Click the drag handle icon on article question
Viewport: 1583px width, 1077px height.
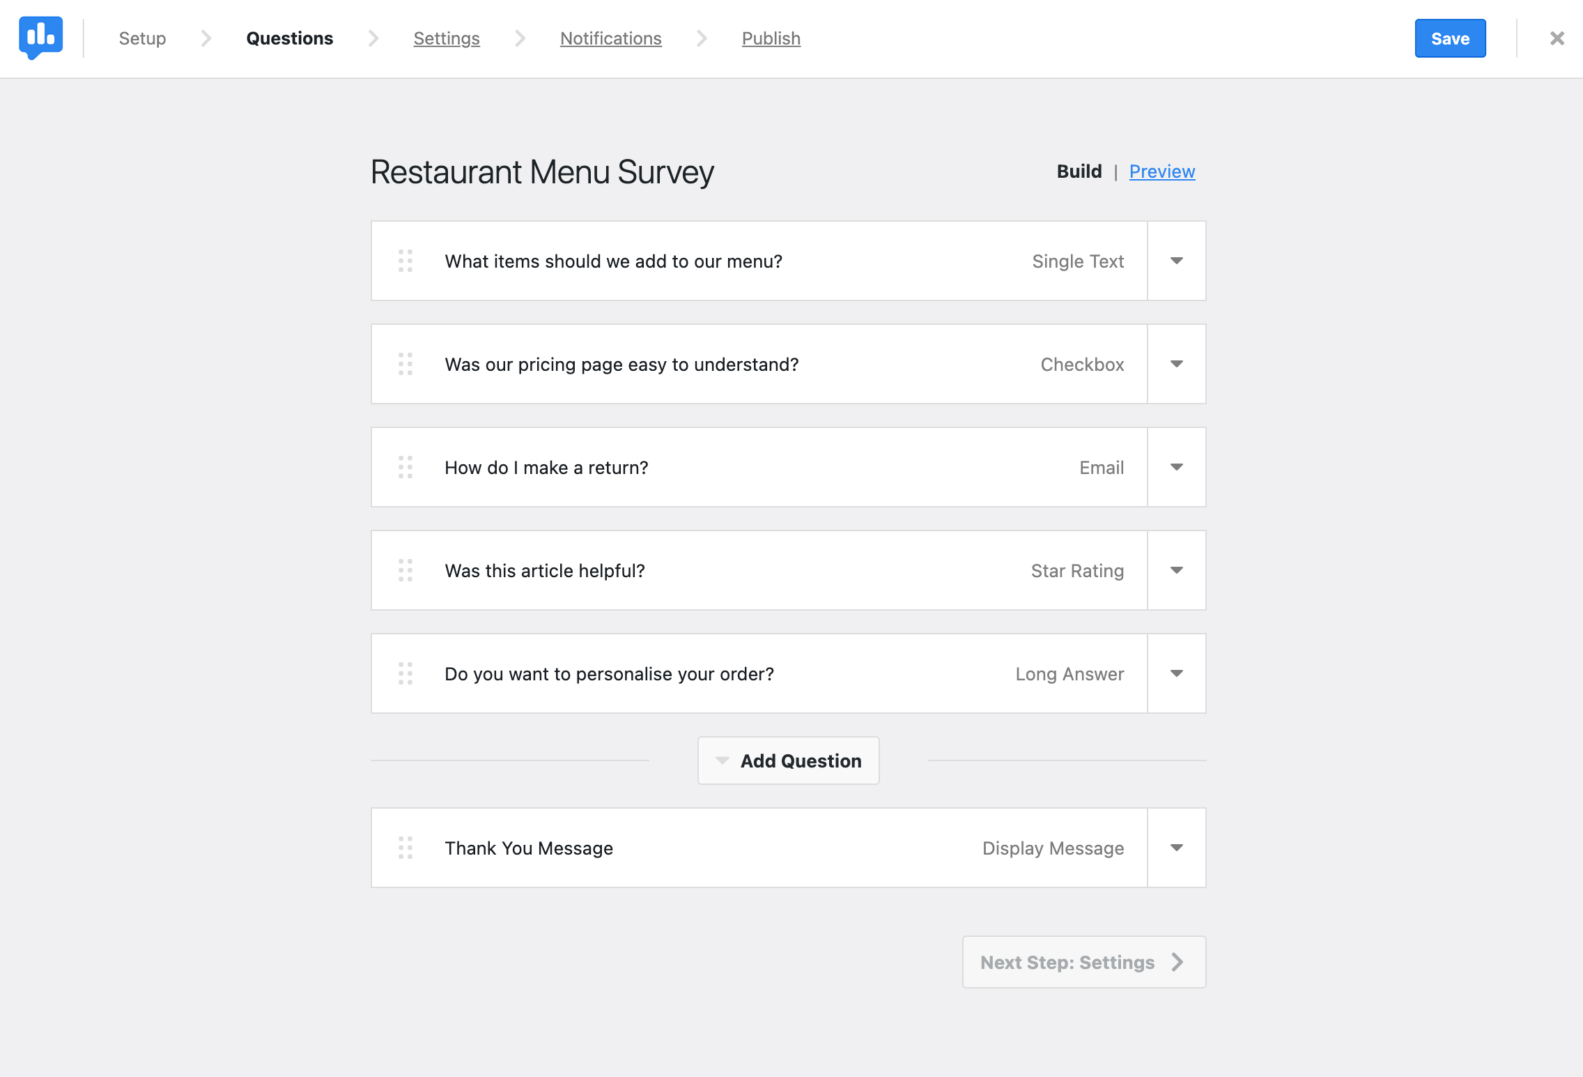pos(406,571)
